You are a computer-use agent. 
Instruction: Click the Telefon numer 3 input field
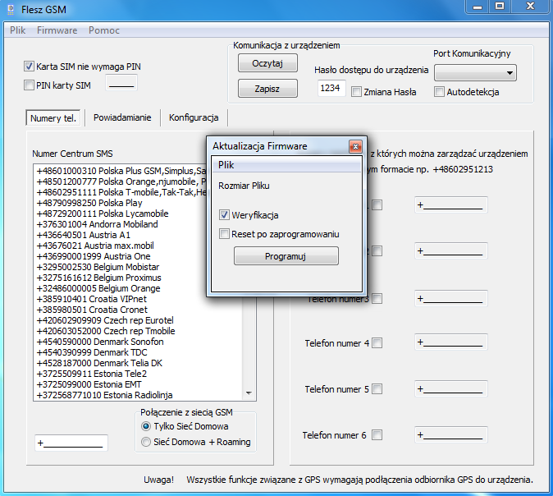point(451,298)
